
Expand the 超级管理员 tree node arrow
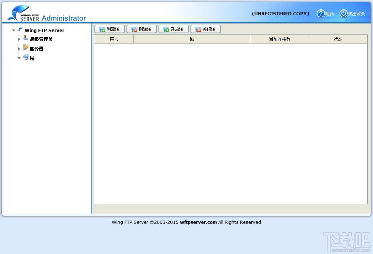point(19,39)
